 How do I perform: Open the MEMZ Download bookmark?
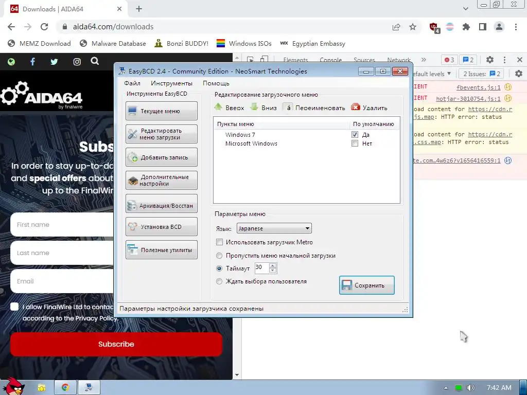click(39, 43)
